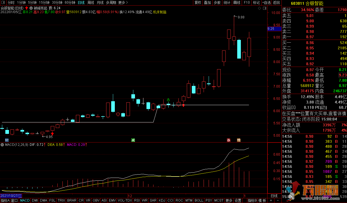Click the green 减 marker on the chart
This screenshot has width=347, height=203.
point(133,140)
